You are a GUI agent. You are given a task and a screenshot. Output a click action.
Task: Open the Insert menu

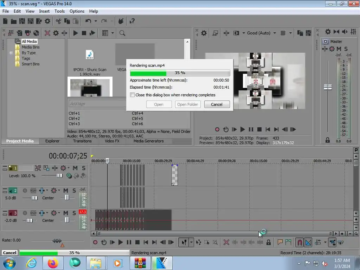44,11
